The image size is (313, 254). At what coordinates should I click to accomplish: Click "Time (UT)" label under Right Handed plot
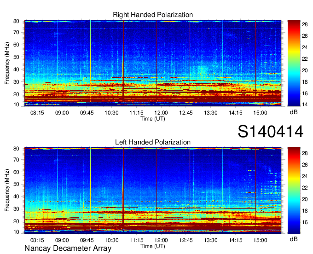153,119
